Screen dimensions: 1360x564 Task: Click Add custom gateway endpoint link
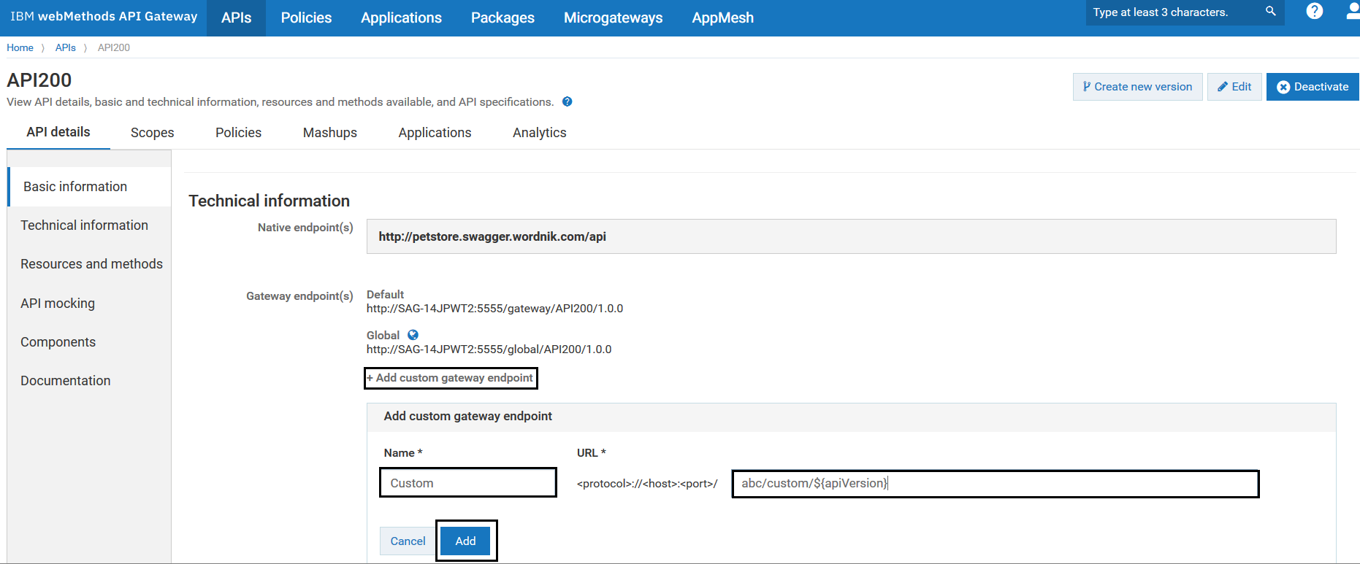pos(450,378)
